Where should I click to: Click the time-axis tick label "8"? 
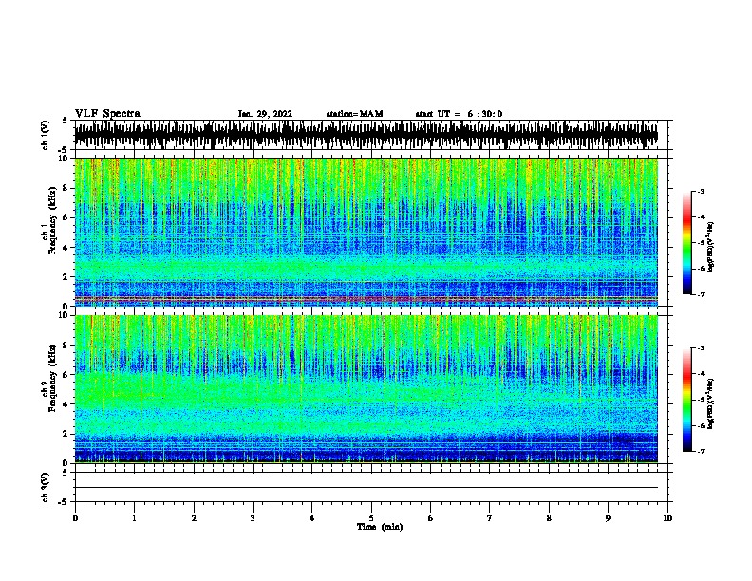(549, 518)
